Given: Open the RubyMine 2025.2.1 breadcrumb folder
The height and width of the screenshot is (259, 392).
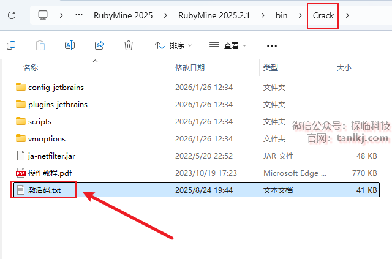Looking at the screenshot, I should [214, 15].
